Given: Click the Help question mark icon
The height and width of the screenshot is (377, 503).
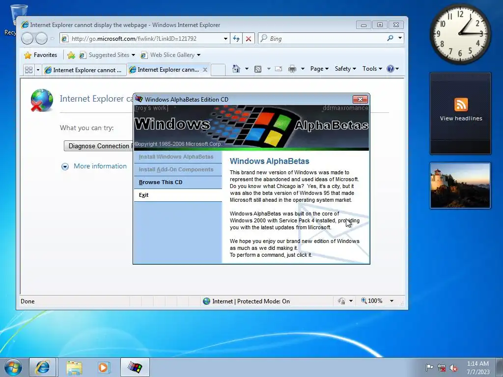Looking at the screenshot, I should (x=390, y=69).
